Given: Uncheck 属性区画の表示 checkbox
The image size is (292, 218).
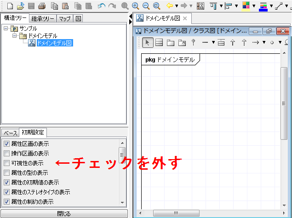Looking at the screenshot, I should [x=6, y=144].
